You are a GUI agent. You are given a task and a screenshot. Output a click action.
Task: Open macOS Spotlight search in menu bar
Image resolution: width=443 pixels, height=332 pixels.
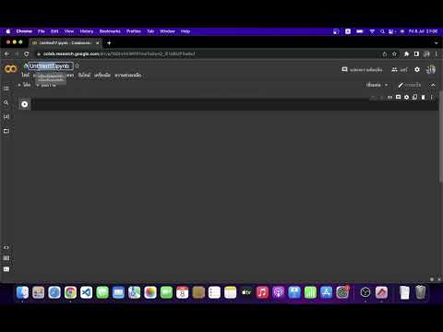click(x=382, y=31)
